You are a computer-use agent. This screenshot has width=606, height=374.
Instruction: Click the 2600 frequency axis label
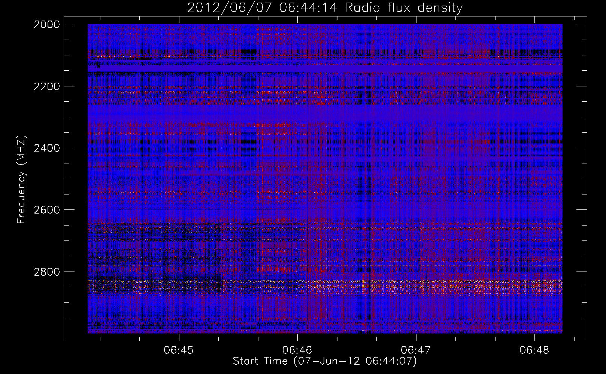tap(47, 210)
